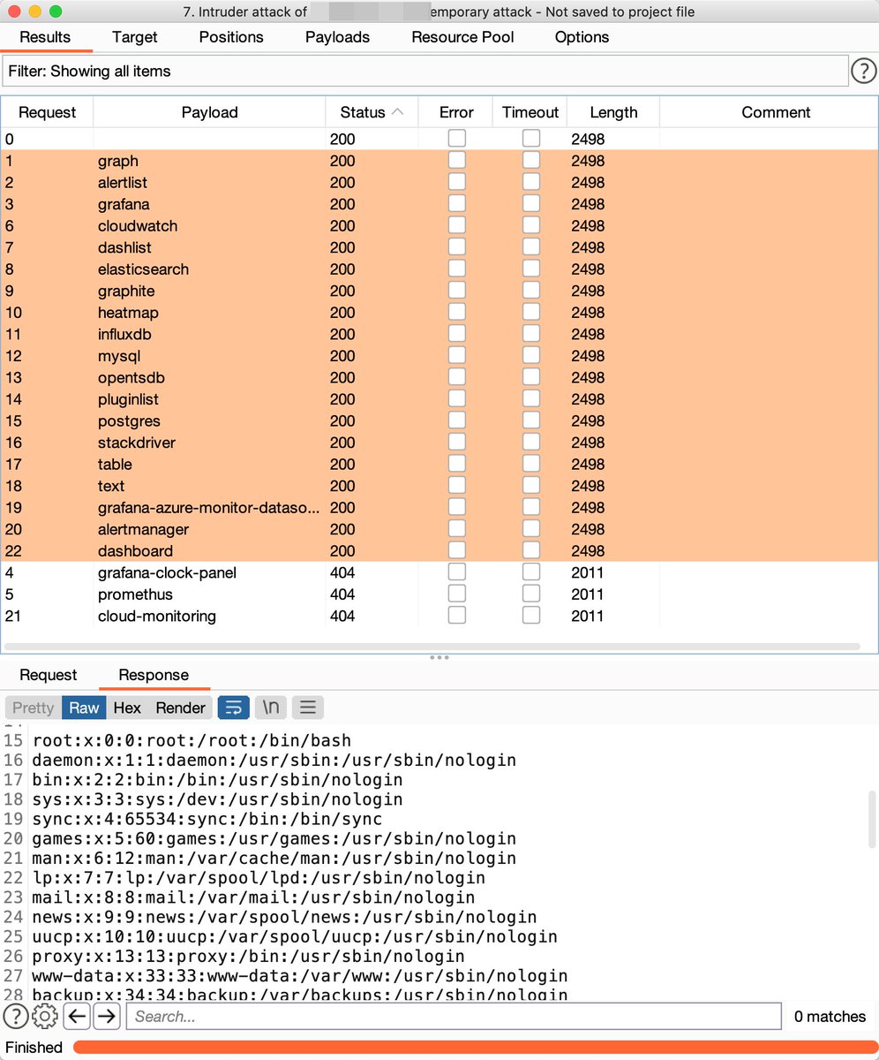Viewport: 879px width, 1060px height.
Task: Select the Hex view button
Action: click(x=127, y=708)
